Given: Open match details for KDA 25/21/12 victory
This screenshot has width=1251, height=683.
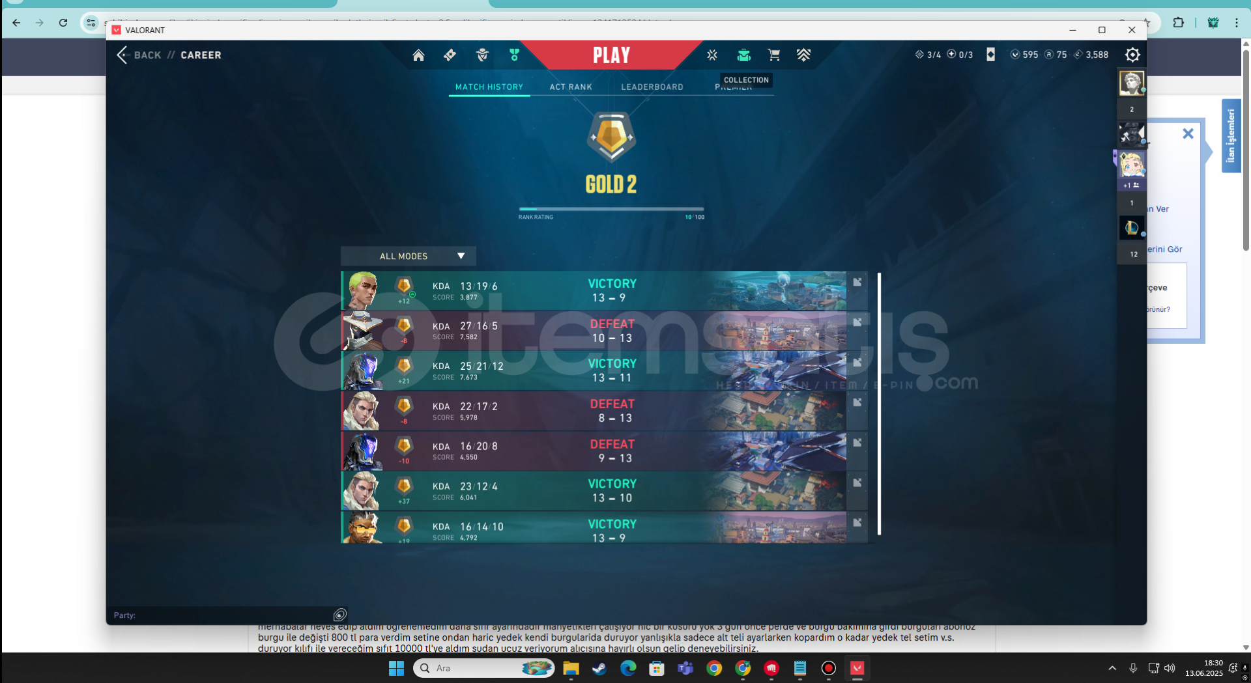Looking at the screenshot, I should click(857, 362).
